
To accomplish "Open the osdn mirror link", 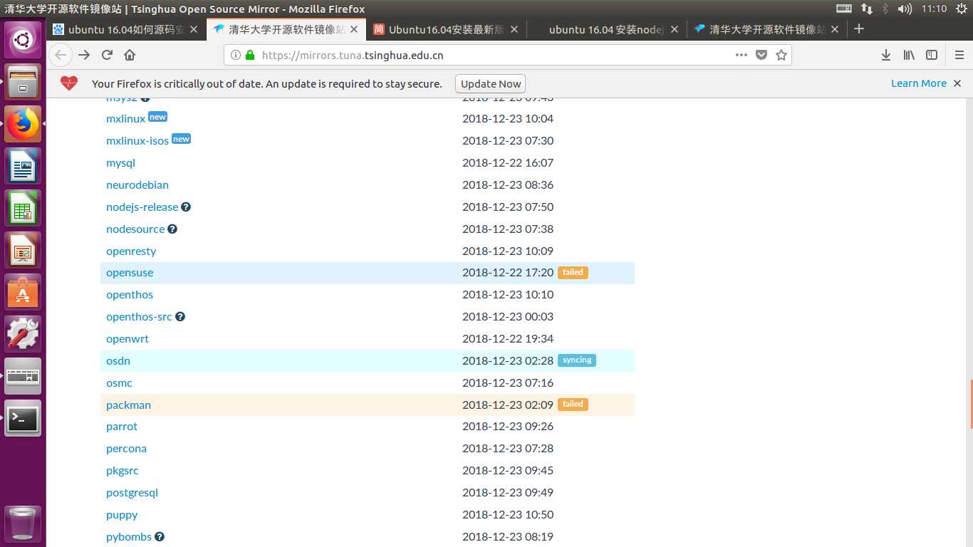I will coord(118,360).
